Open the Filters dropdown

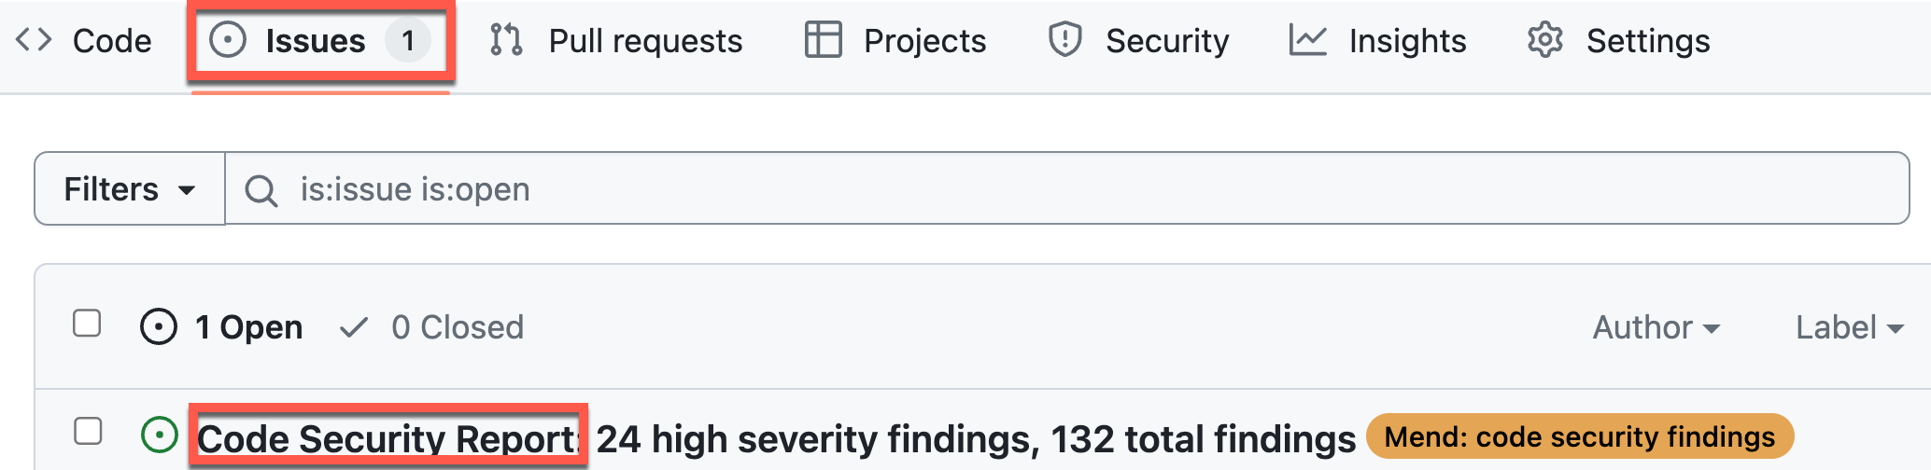point(130,189)
